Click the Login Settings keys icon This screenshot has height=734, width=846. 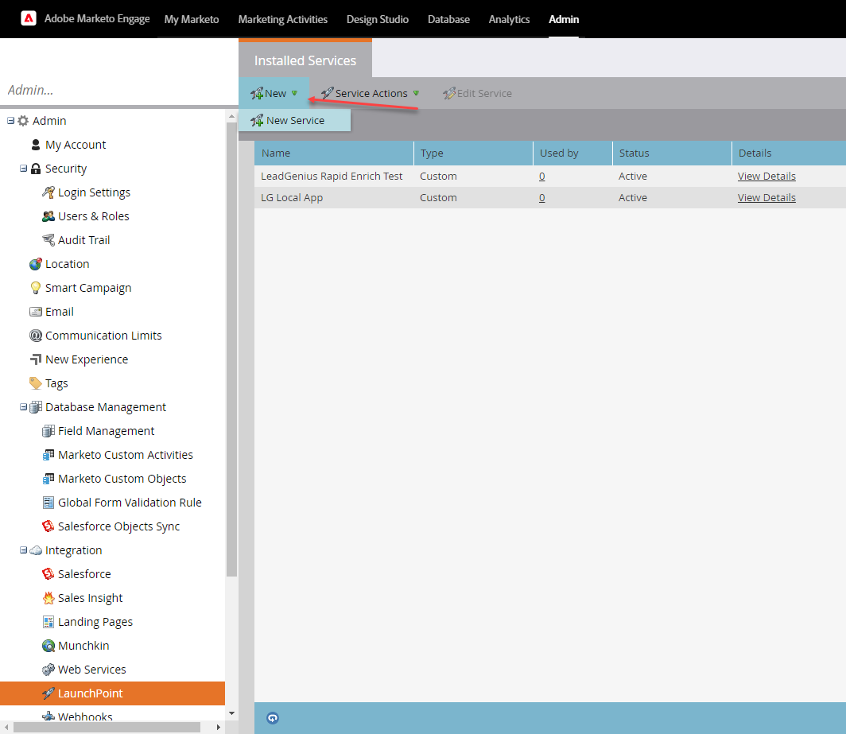49,192
